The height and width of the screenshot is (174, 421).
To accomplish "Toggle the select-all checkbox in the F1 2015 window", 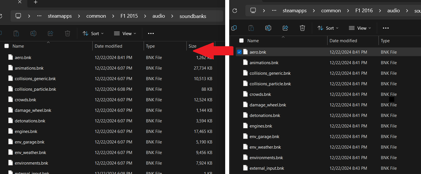I will pyautogui.click(x=7, y=46).
